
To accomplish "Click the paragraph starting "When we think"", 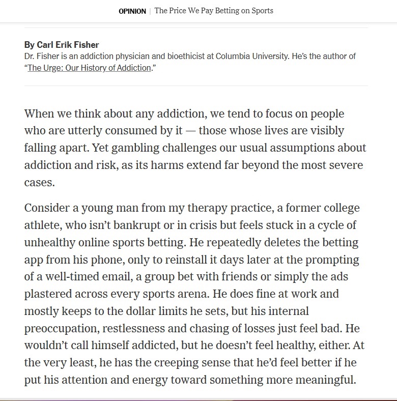I will coord(195,139).
